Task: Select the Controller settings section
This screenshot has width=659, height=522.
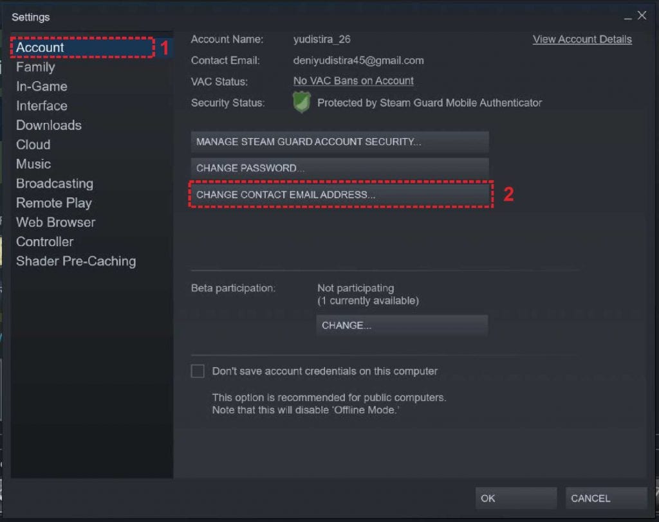Action: (x=44, y=242)
